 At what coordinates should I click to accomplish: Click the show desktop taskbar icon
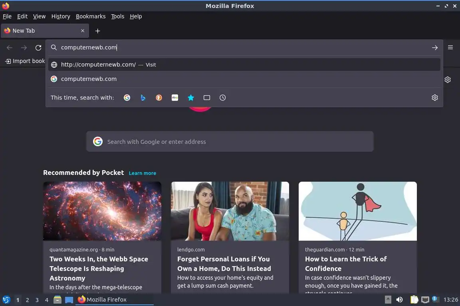(69, 300)
